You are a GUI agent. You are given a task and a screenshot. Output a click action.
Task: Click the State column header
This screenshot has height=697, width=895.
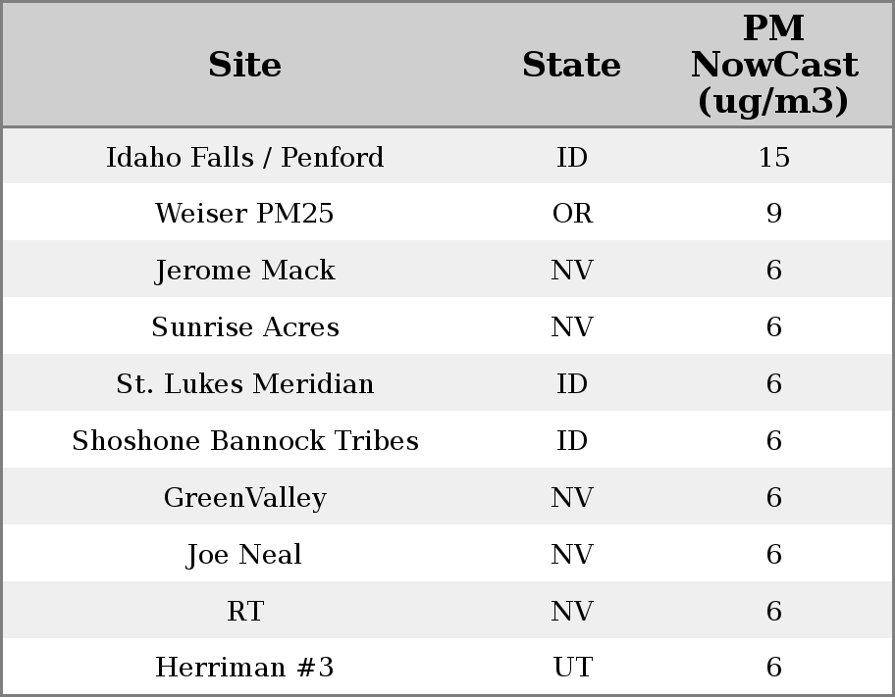[571, 65]
